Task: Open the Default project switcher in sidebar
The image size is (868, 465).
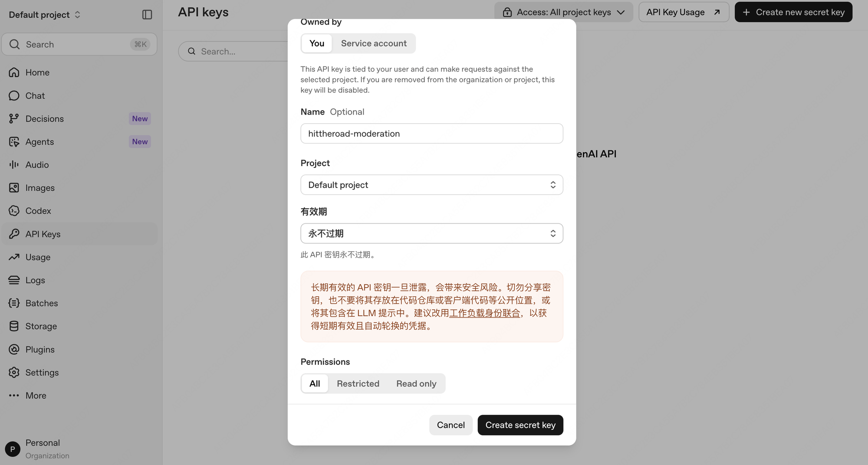Action: pyautogui.click(x=45, y=15)
